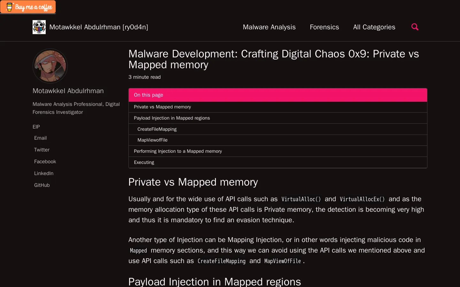The height and width of the screenshot is (287, 460).
Task: Click the pink On this page header
Action: [x=277, y=95]
